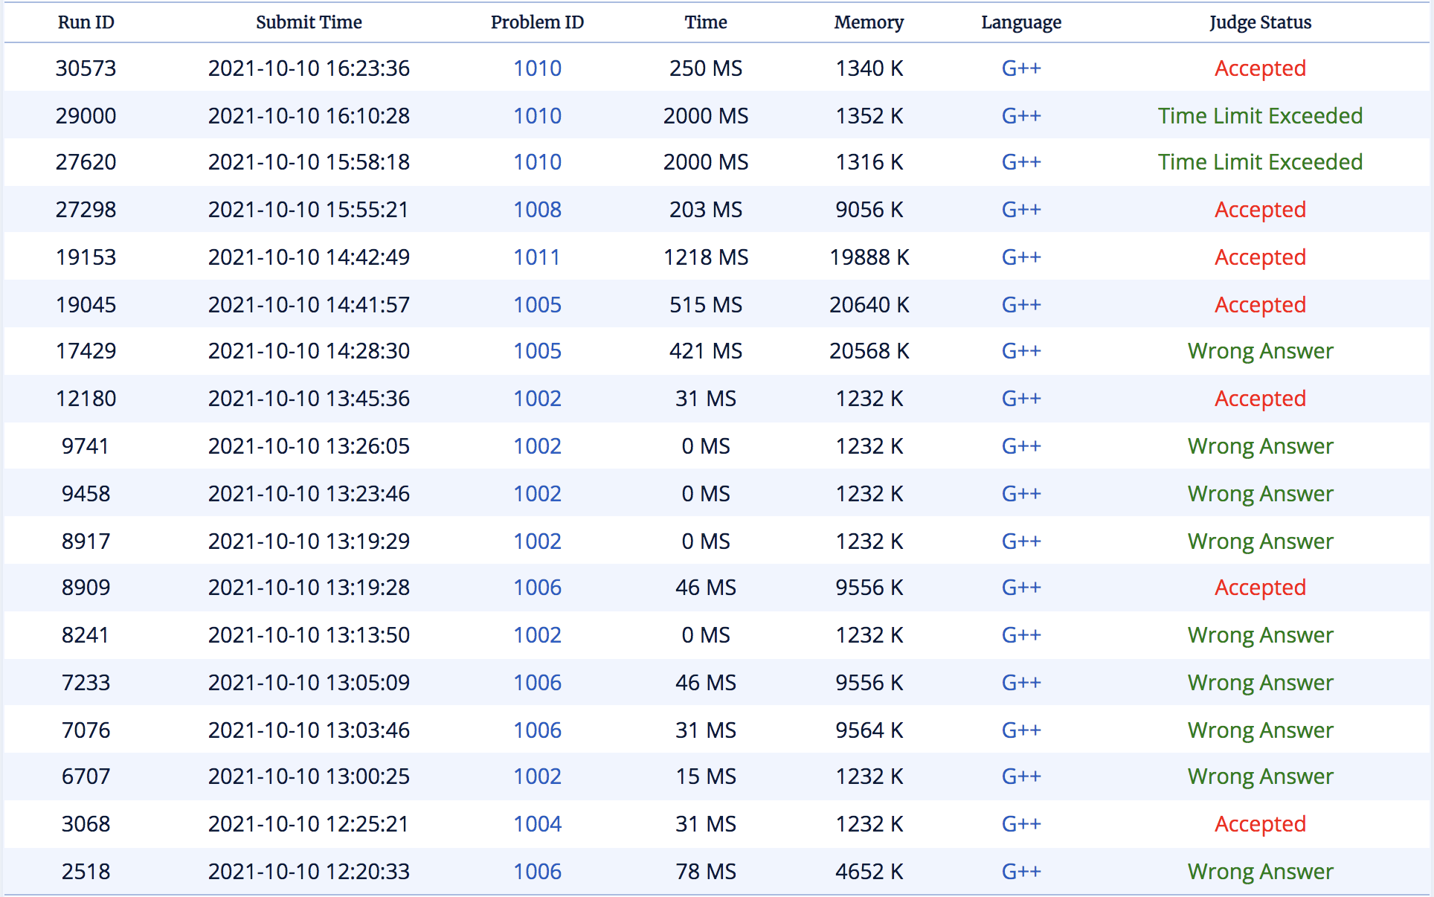Click G++ link for run 7076
This screenshot has height=897, width=1434.
[x=1020, y=730]
